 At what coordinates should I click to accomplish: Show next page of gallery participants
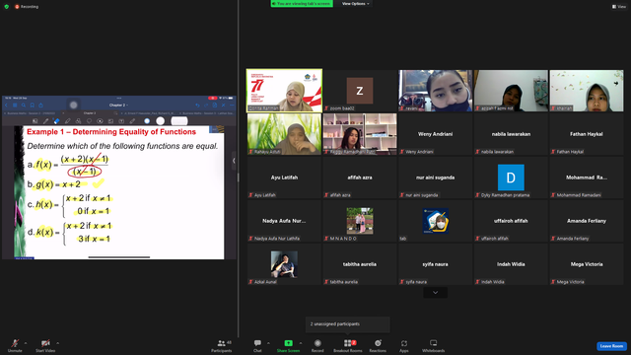coord(435,293)
